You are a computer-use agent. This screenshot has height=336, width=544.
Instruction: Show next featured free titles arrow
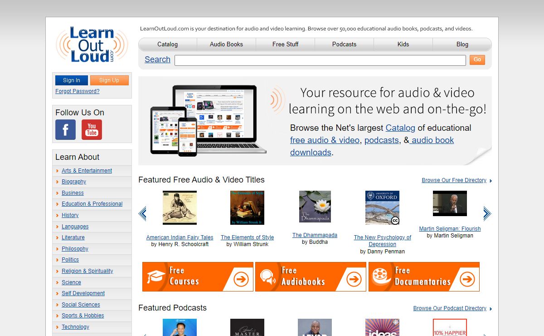click(487, 213)
